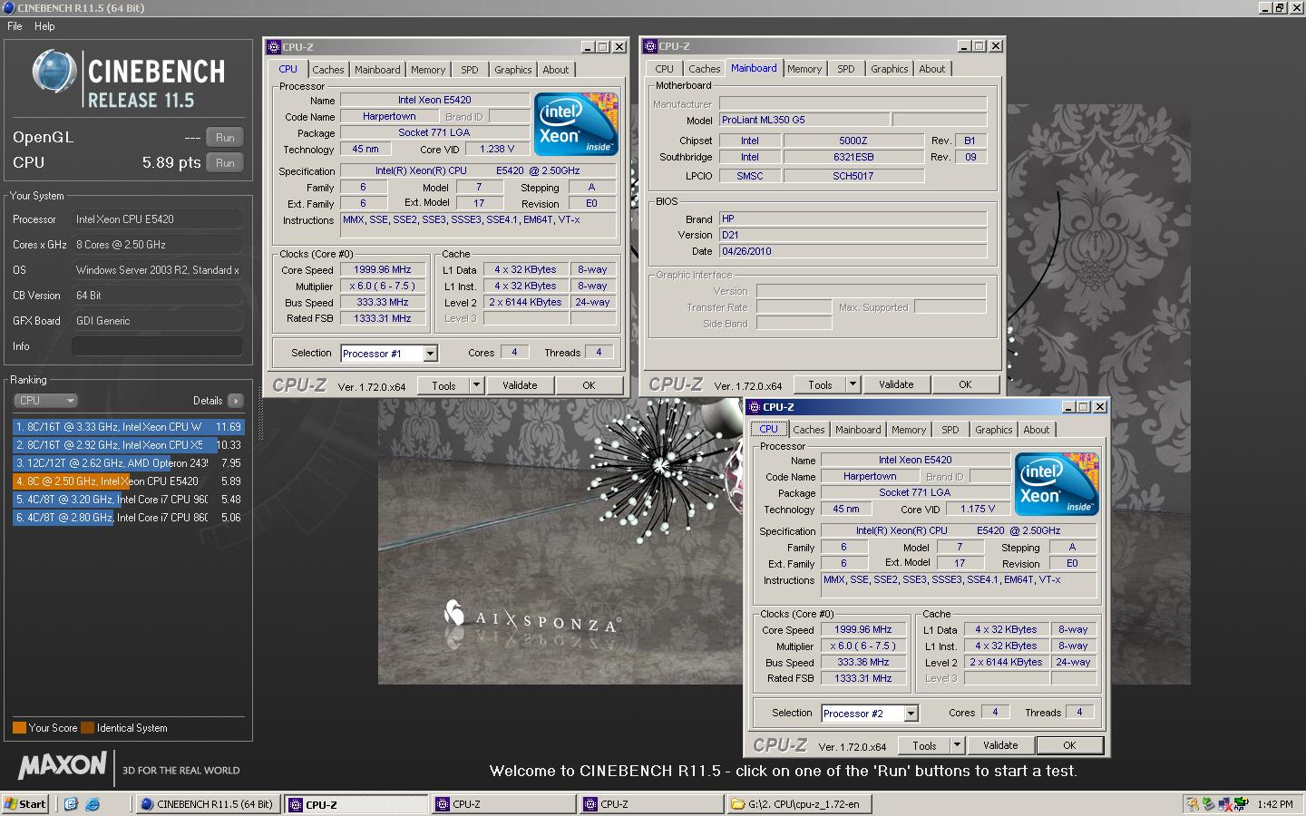Click Tools button in Processor #2 CPU-Z window
The width and height of the screenshot is (1306, 816).
click(924, 745)
